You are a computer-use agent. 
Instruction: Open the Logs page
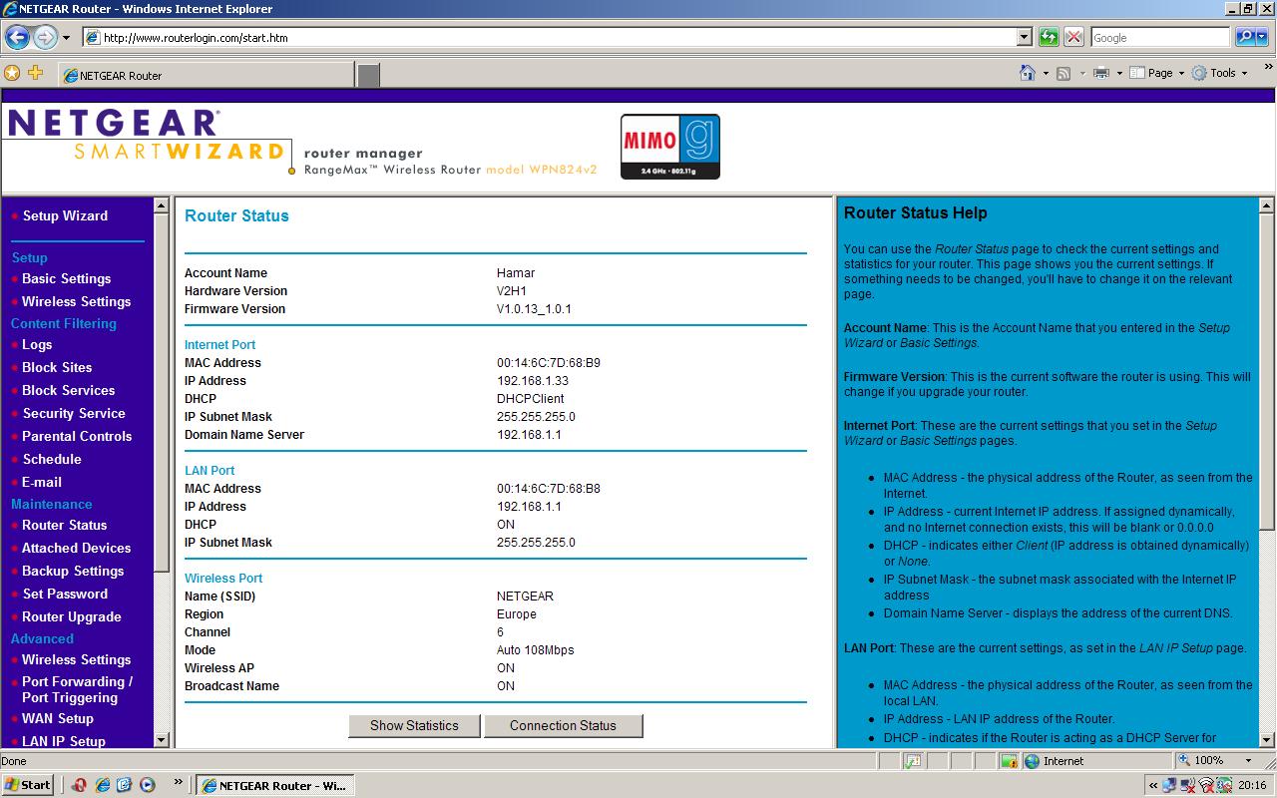coord(37,344)
